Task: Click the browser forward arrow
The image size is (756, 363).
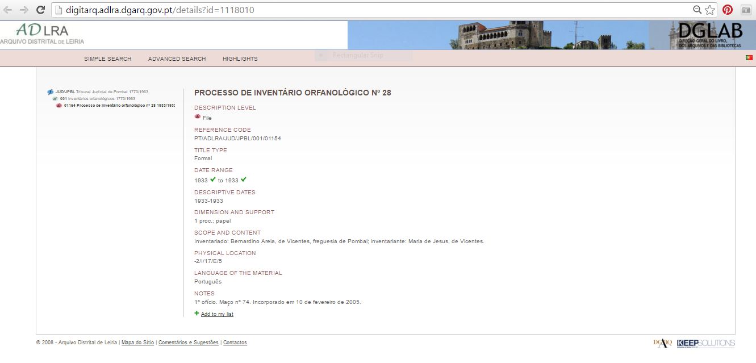Action: [24, 10]
